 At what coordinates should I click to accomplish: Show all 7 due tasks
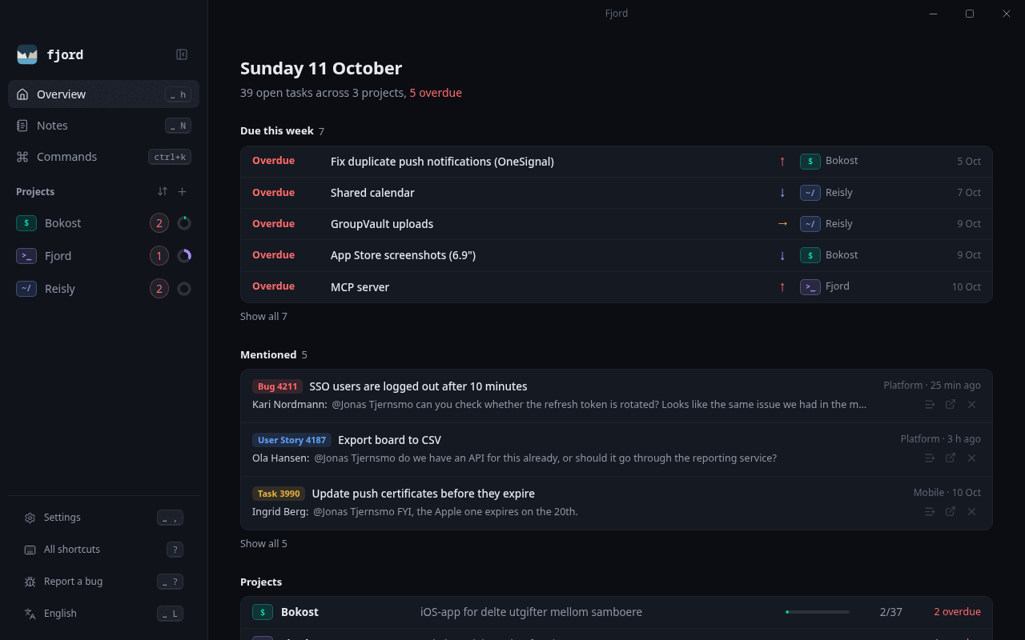[x=263, y=316]
